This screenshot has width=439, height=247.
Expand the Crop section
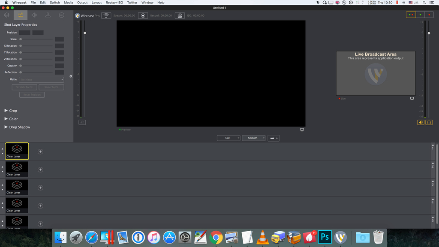coord(12,110)
